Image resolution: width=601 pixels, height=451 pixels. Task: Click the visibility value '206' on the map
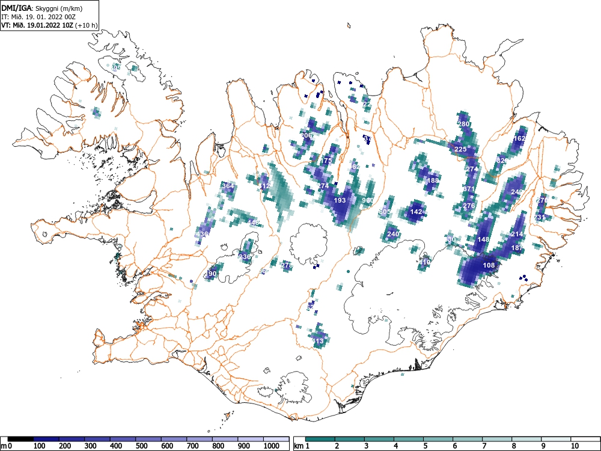click(307, 135)
